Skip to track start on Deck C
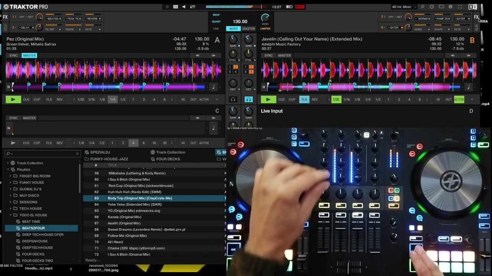 [8, 128]
